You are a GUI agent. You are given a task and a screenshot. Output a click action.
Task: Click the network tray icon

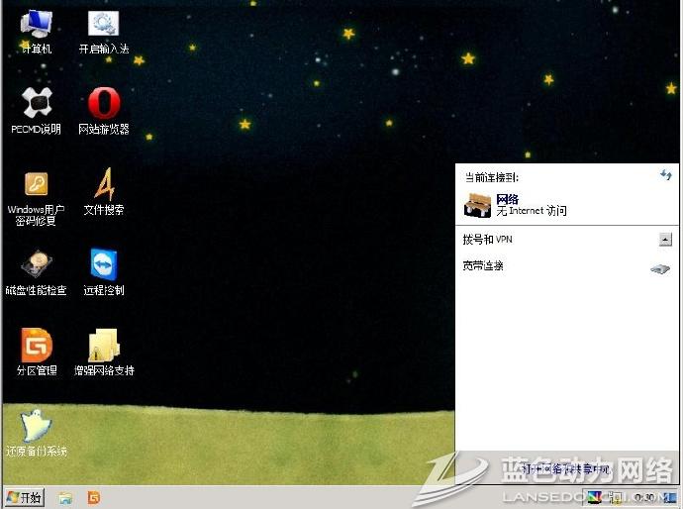pyautogui.click(x=616, y=497)
